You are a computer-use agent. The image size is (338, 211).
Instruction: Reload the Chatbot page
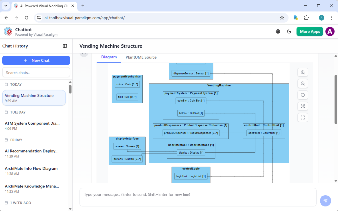coord(27,18)
